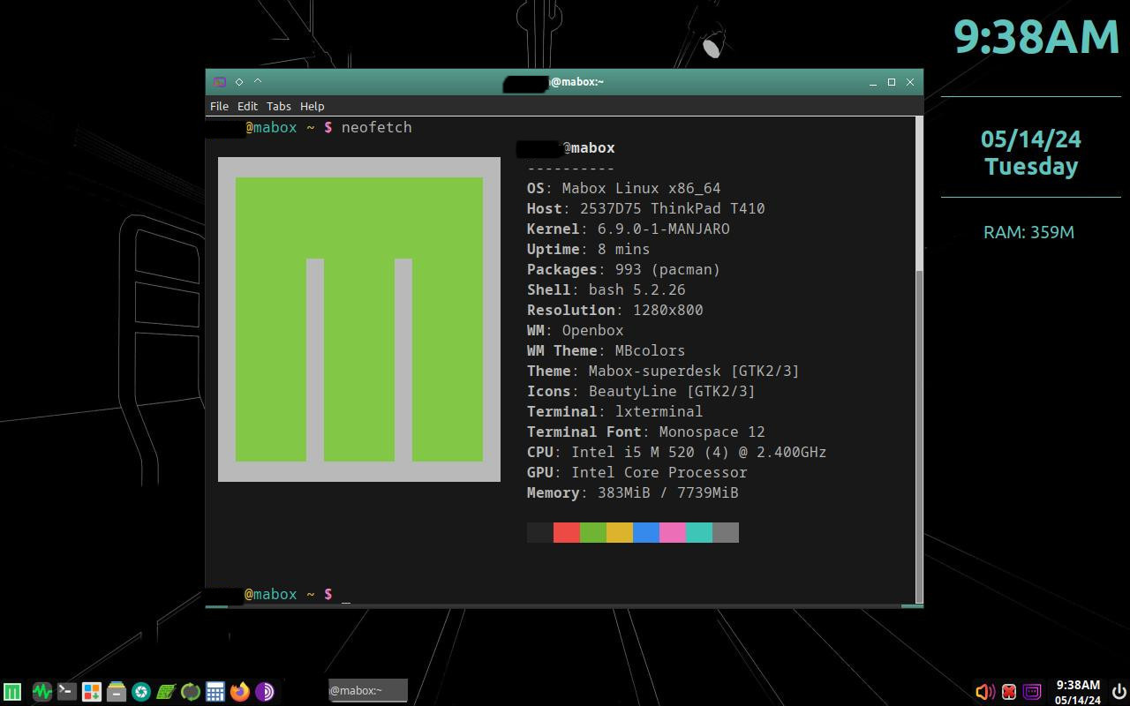Open the green circular update arrows icon
1130x706 pixels.
click(190, 691)
